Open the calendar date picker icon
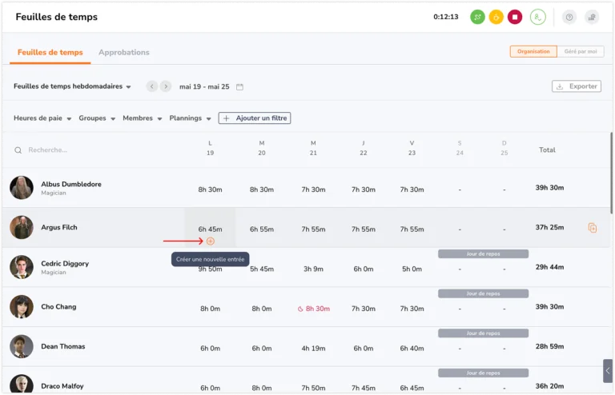 239,86
